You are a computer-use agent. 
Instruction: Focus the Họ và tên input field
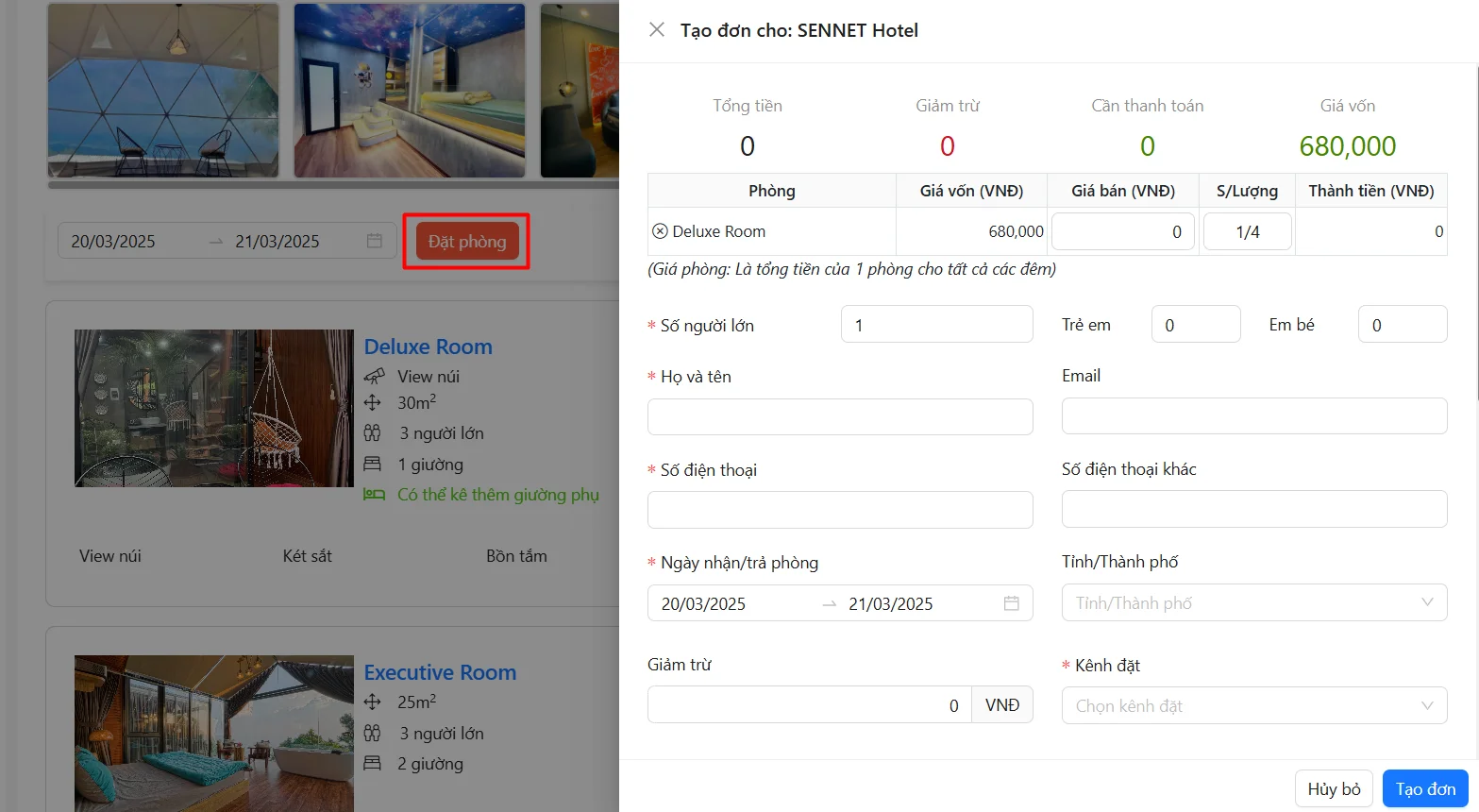839,416
